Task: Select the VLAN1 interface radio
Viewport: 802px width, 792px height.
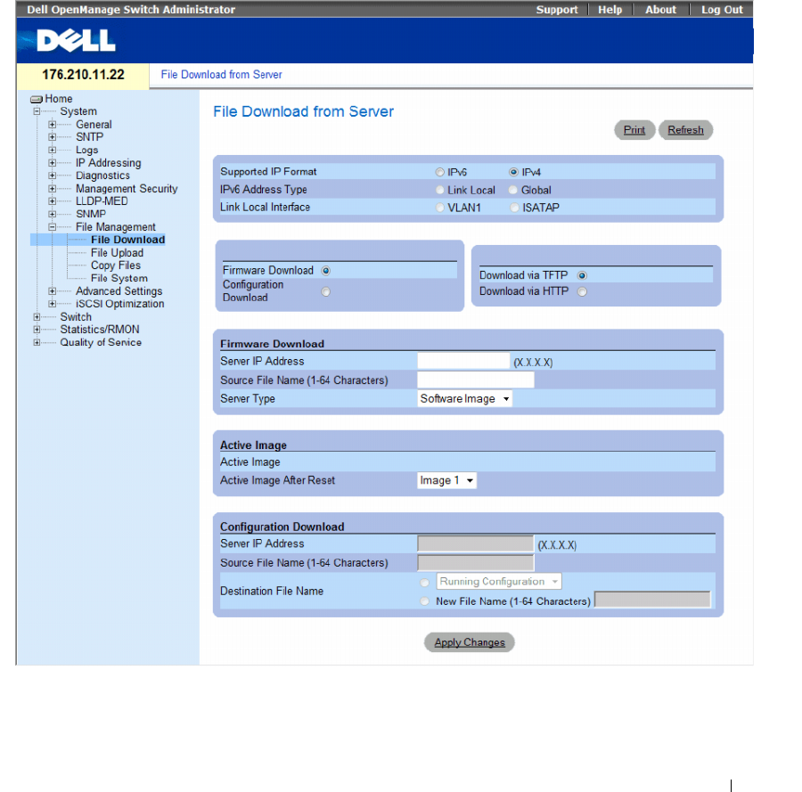Action: (440, 208)
